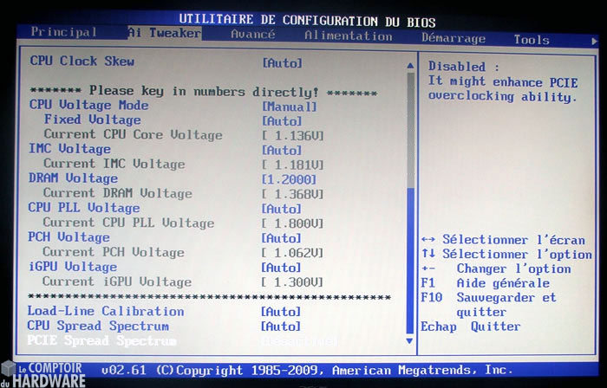The height and width of the screenshot is (388, 607).
Task: Click Current CPU Core Voltage label
Action: tap(133, 134)
